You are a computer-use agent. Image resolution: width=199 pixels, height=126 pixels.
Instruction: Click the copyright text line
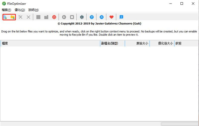(99, 24)
